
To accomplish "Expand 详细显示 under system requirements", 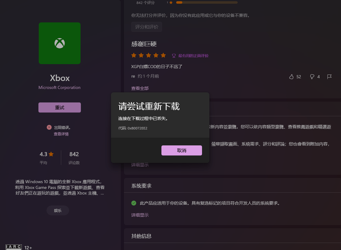I will (140, 215).
